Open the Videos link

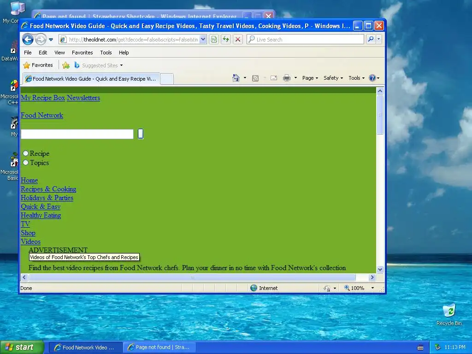[30, 242]
